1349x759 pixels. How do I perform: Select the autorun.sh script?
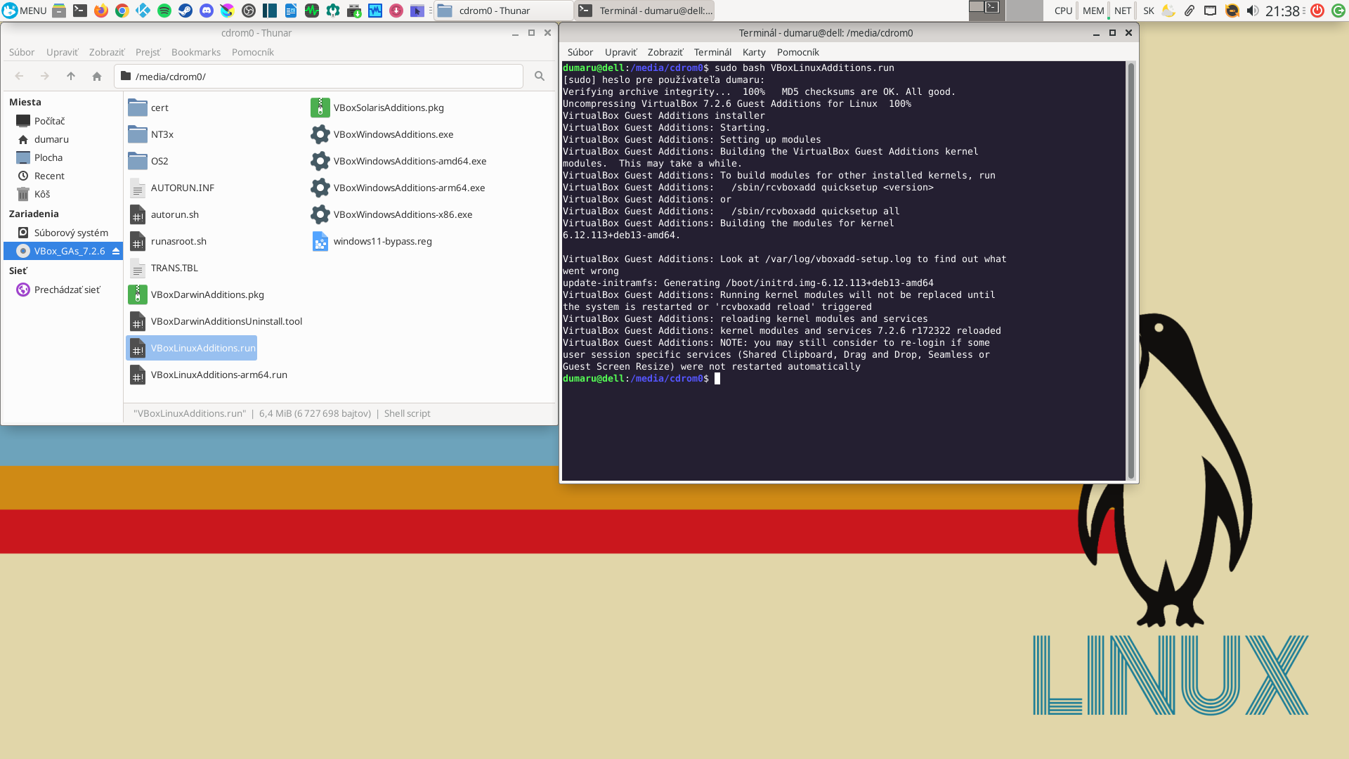[164, 214]
